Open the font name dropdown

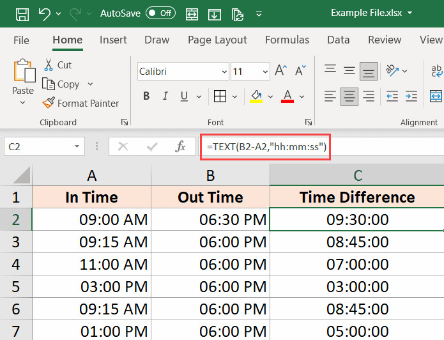pyautogui.click(x=224, y=72)
